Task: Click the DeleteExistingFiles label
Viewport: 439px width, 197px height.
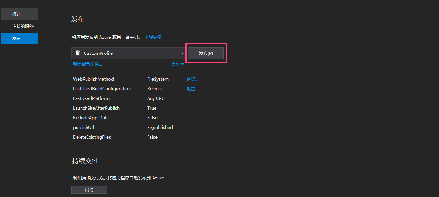Action: pyautogui.click(x=92, y=137)
